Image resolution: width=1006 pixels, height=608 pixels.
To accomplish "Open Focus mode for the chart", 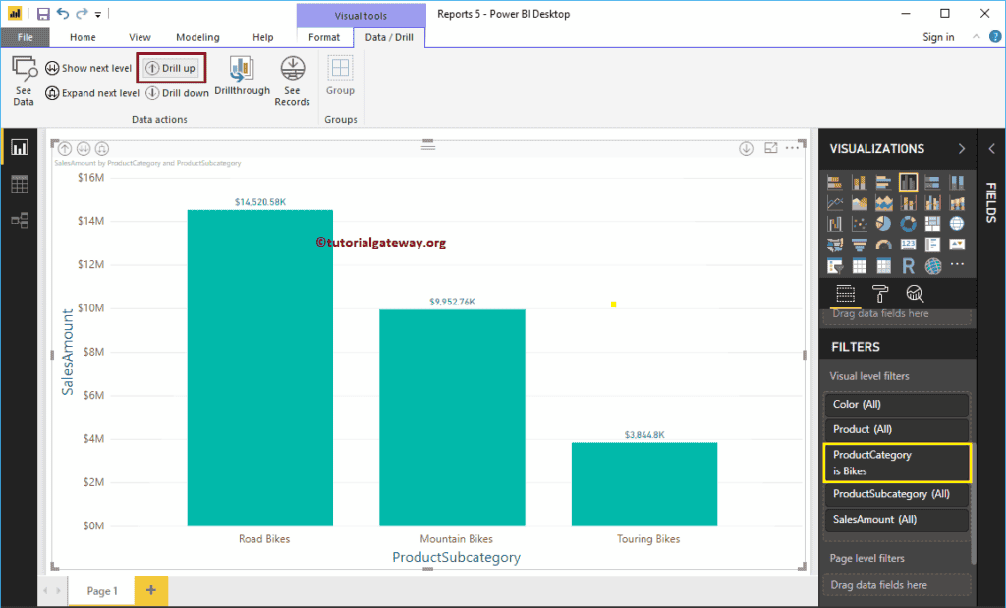I will click(x=771, y=148).
